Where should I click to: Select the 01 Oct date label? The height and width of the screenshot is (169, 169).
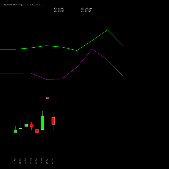click(52, 161)
